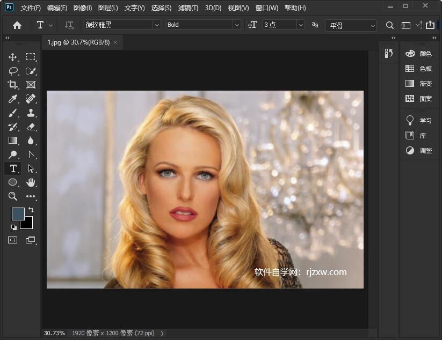Select the Dodge tool
442x340 pixels.
click(x=13, y=154)
